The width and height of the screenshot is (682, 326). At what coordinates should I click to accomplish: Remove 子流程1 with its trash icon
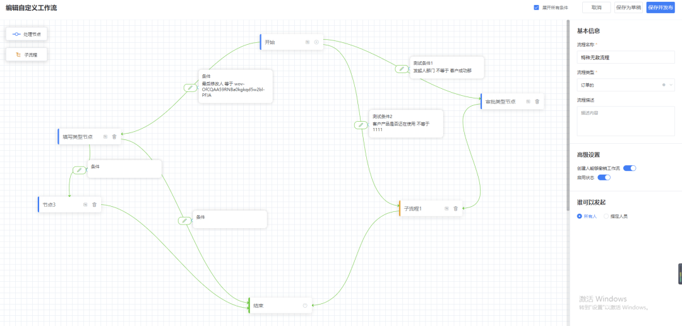point(455,209)
